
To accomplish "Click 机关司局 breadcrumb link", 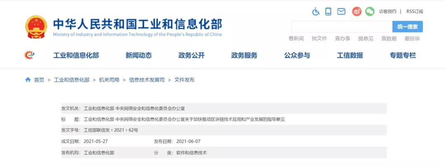I will (109, 80).
